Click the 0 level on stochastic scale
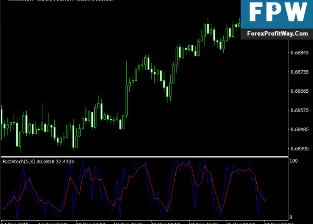The image size is (313, 224). (291, 217)
